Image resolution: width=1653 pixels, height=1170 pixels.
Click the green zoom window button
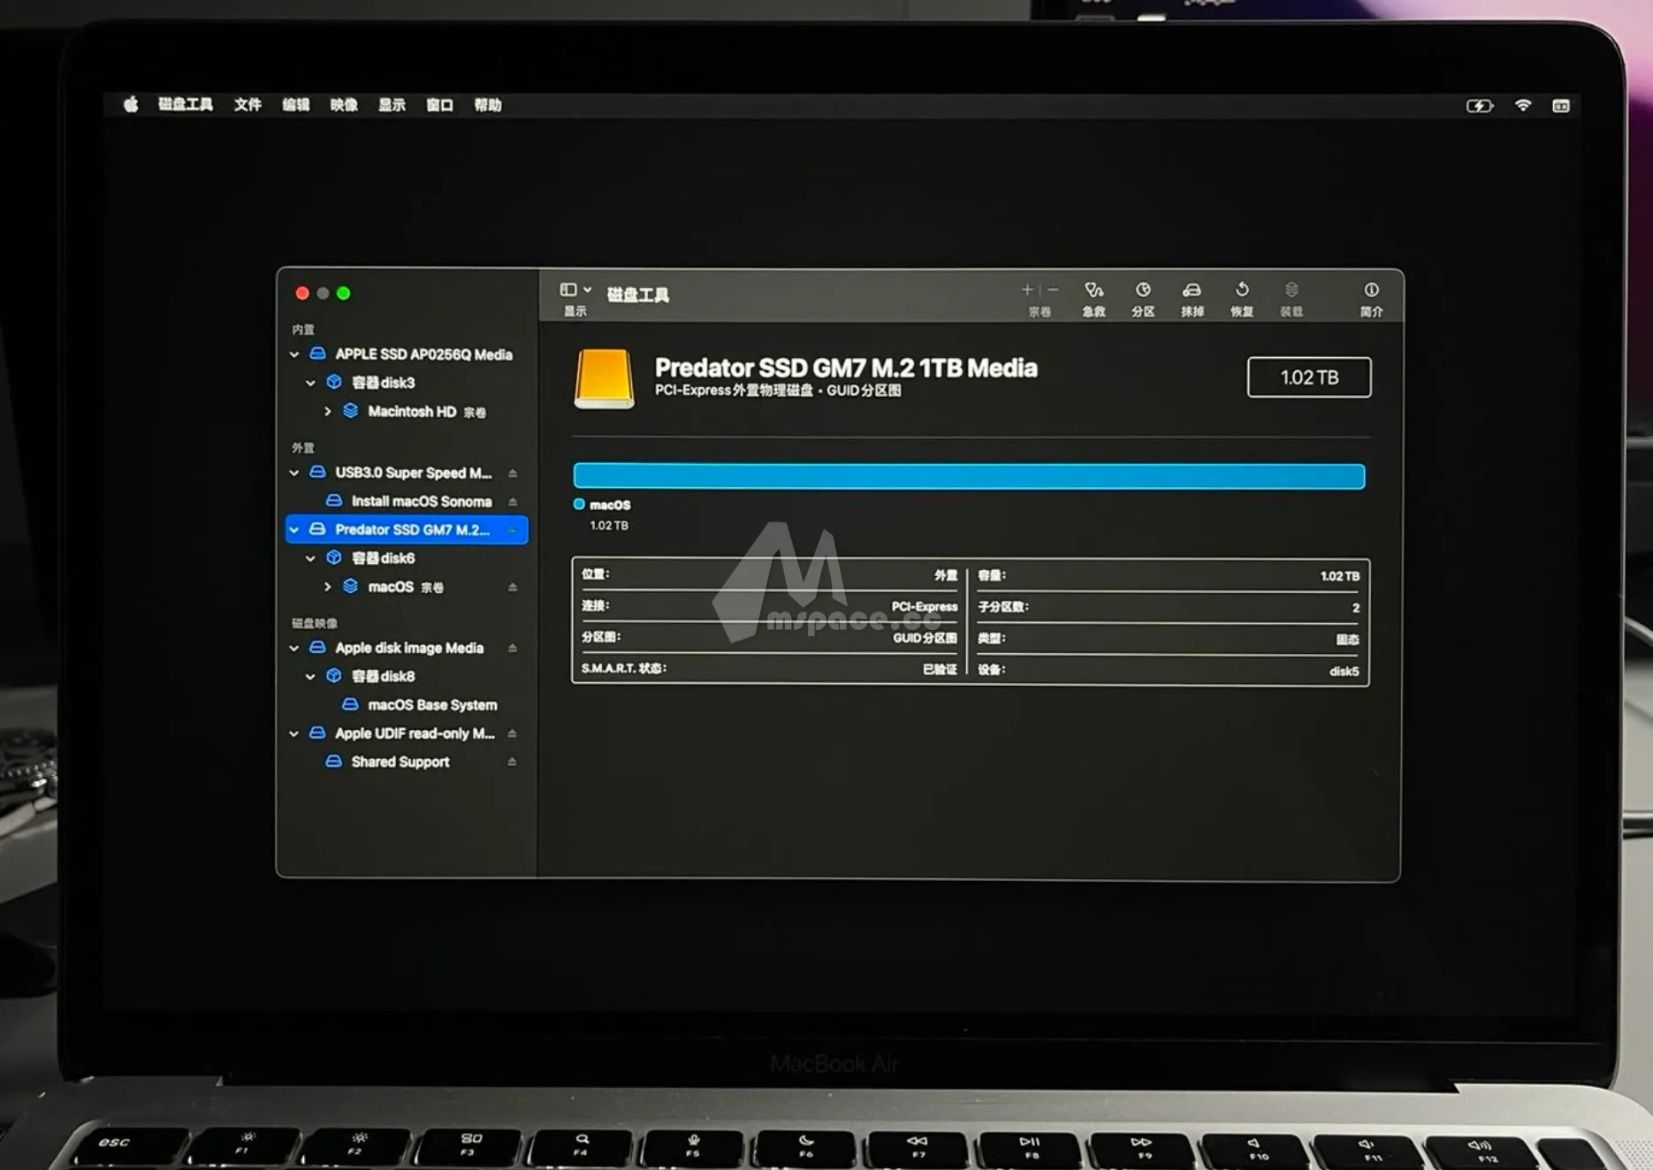pos(344,293)
